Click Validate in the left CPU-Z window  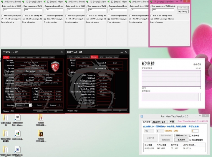point(40,111)
